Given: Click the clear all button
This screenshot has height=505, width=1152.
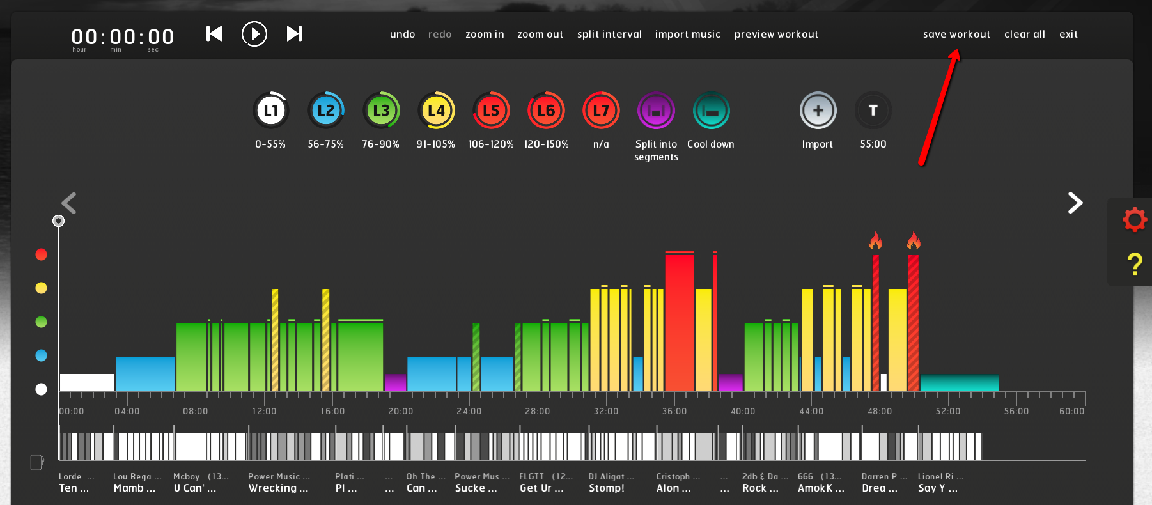Looking at the screenshot, I should click(x=1024, y=35).
